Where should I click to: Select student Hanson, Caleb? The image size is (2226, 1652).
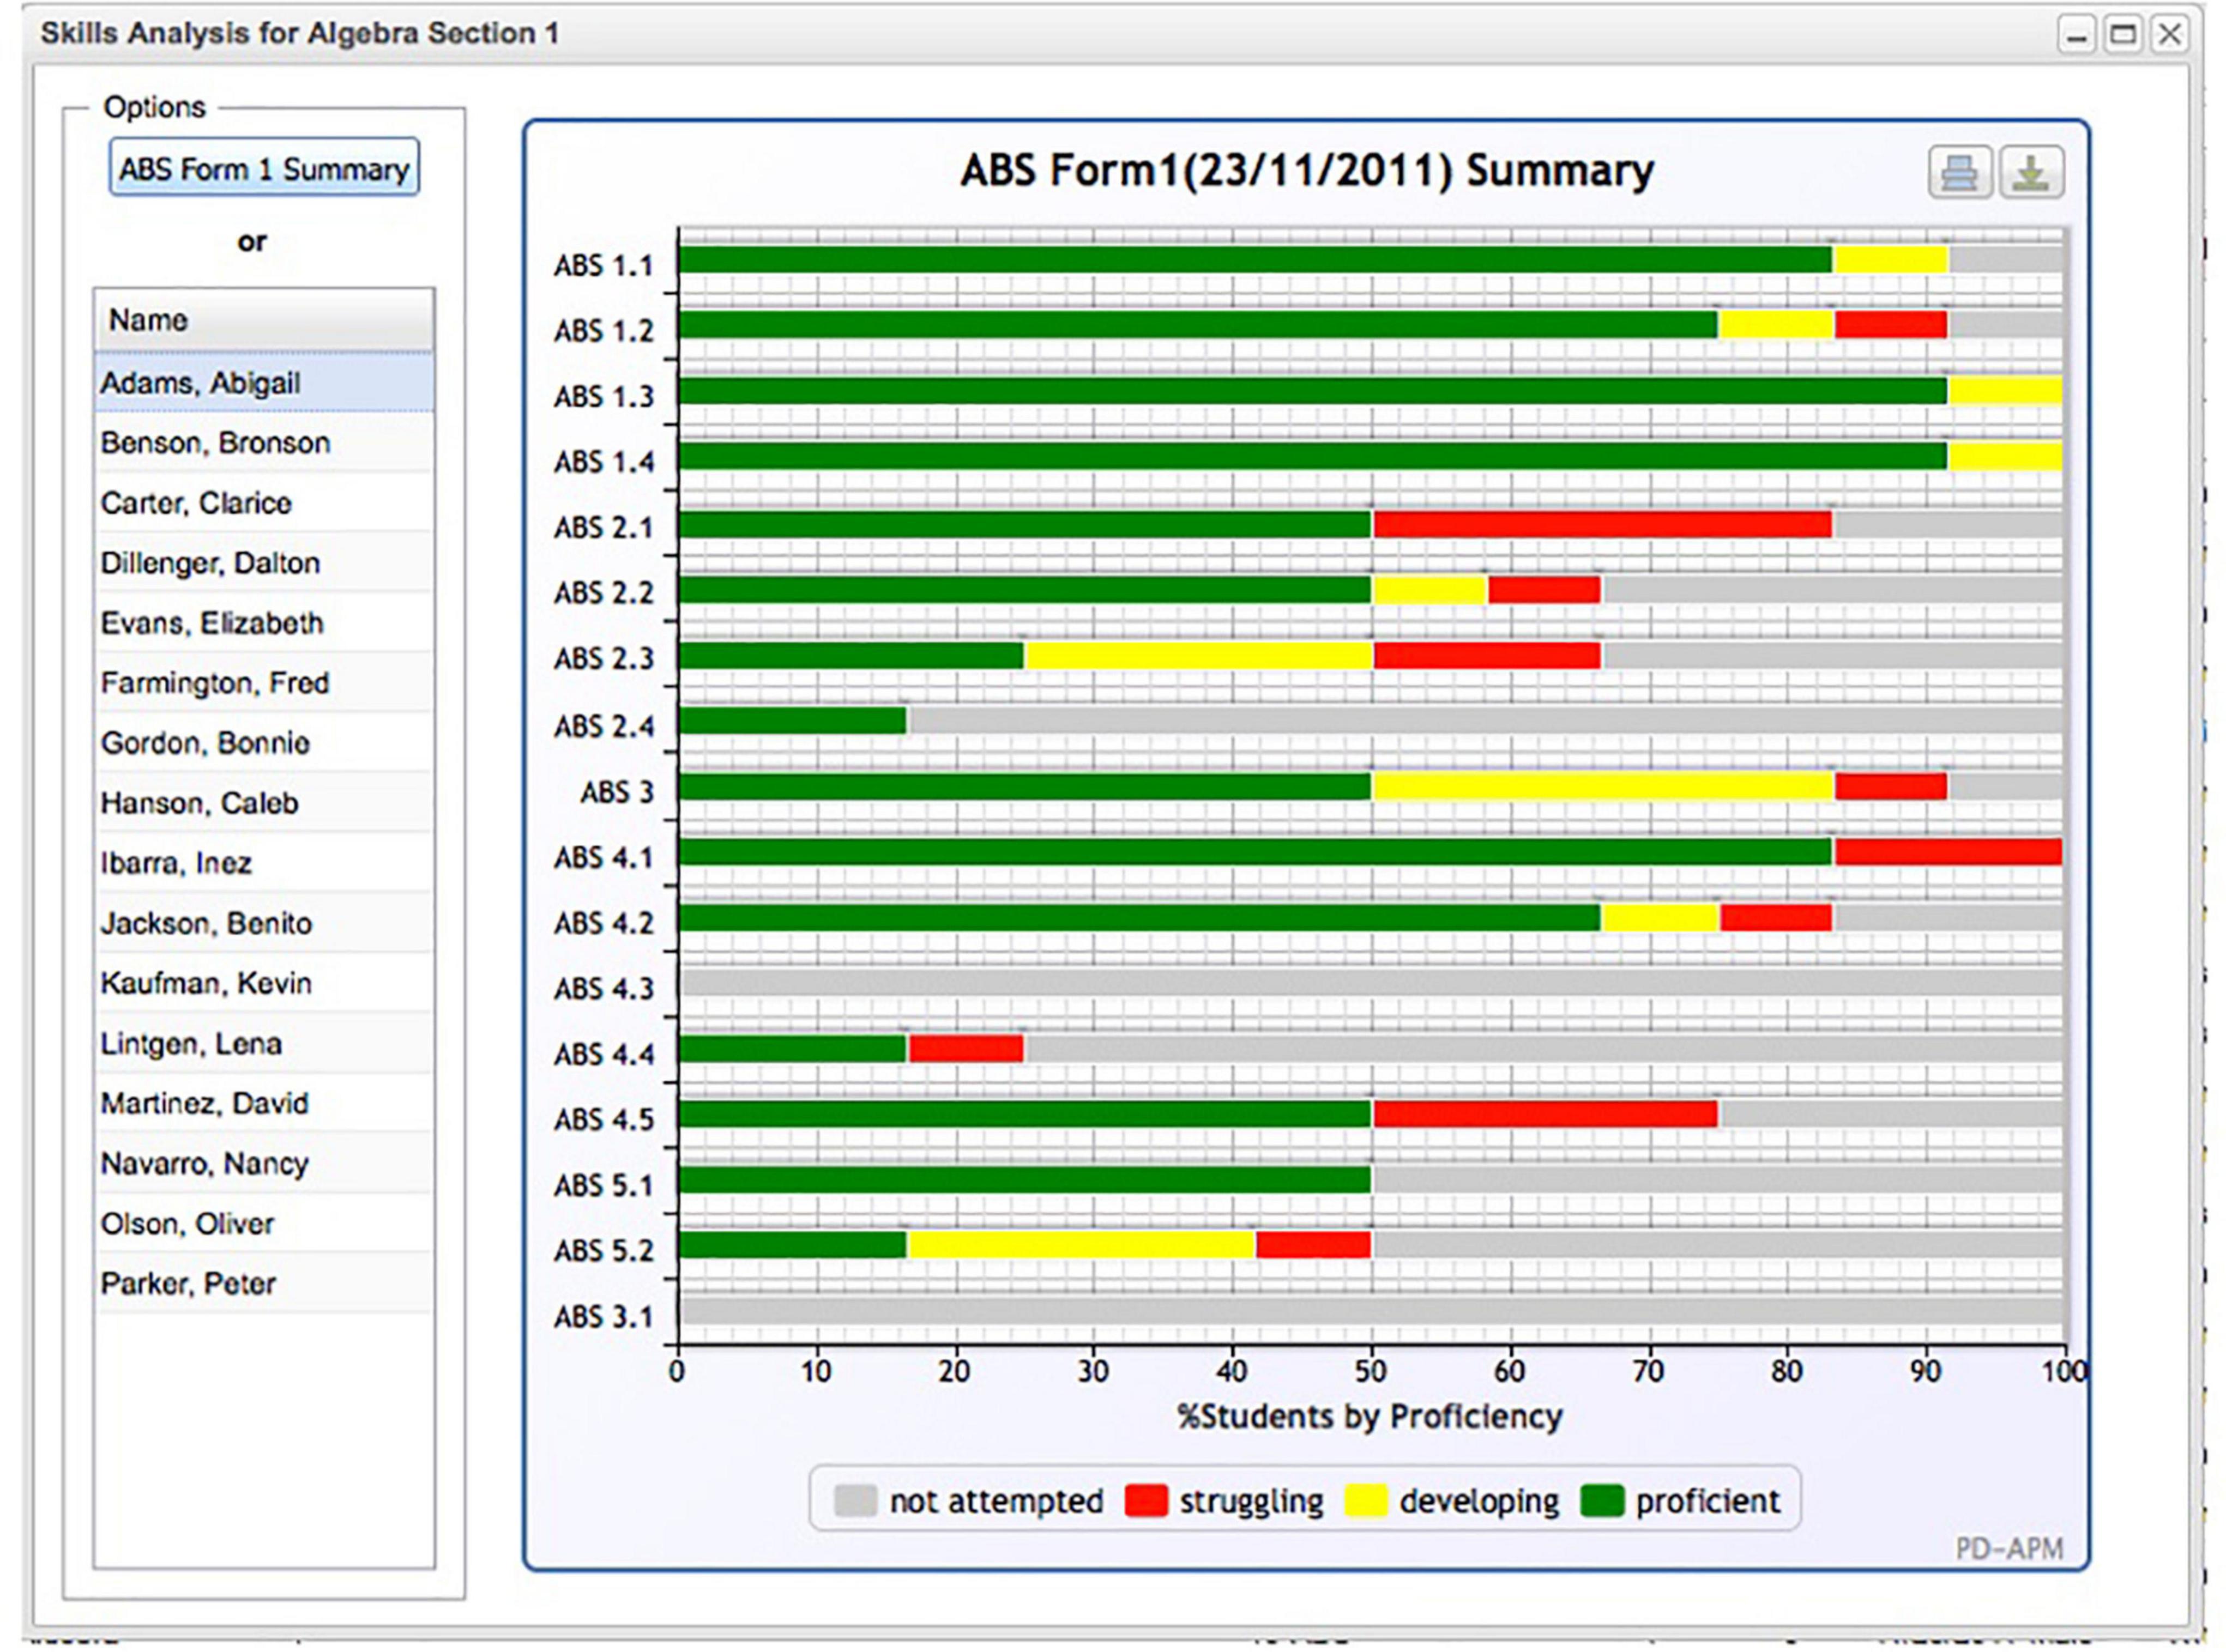pyautogui.click(x=264, y=802)
